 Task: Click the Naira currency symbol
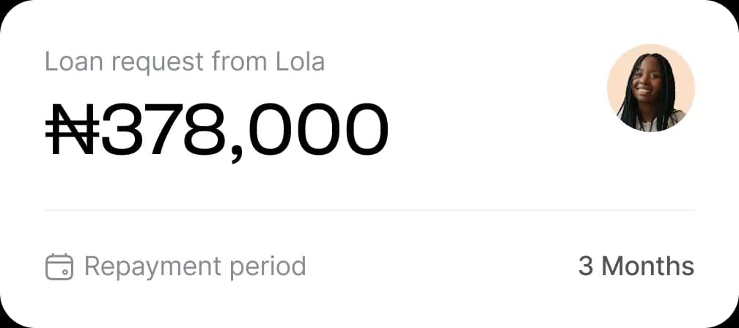(x=73, y=129)
